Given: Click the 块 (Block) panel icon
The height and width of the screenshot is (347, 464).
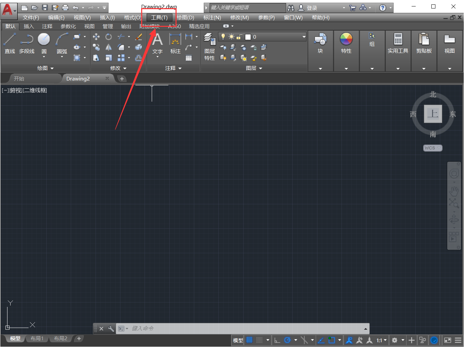Looking at the screenshot, I should point(320,42).
